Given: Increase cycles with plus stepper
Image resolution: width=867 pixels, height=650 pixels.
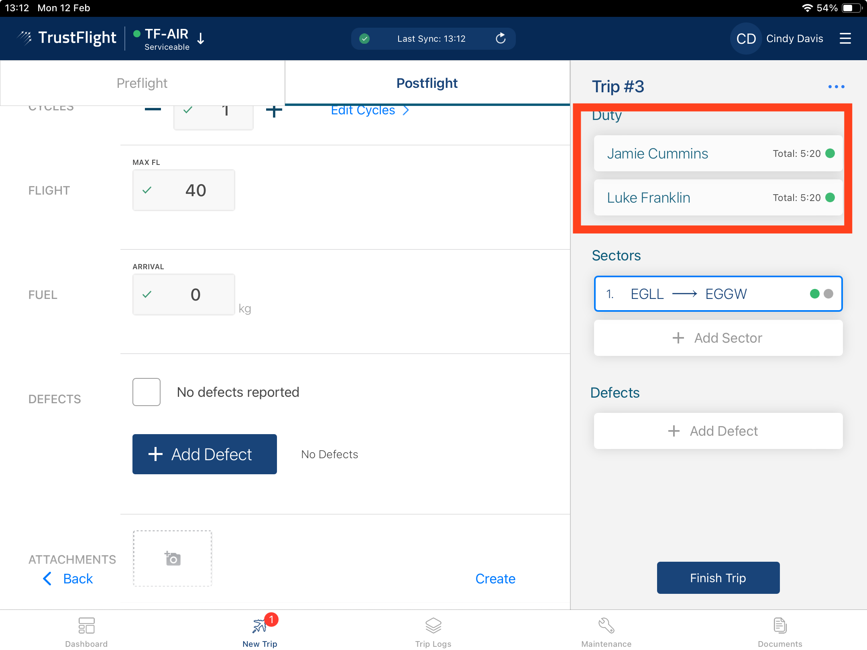Looking at the screenshot, I should pyautogui.click(x=274, y=111).
